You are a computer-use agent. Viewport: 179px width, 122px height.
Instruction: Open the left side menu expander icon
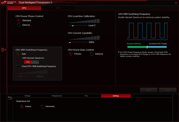click(x=4, y=50)
